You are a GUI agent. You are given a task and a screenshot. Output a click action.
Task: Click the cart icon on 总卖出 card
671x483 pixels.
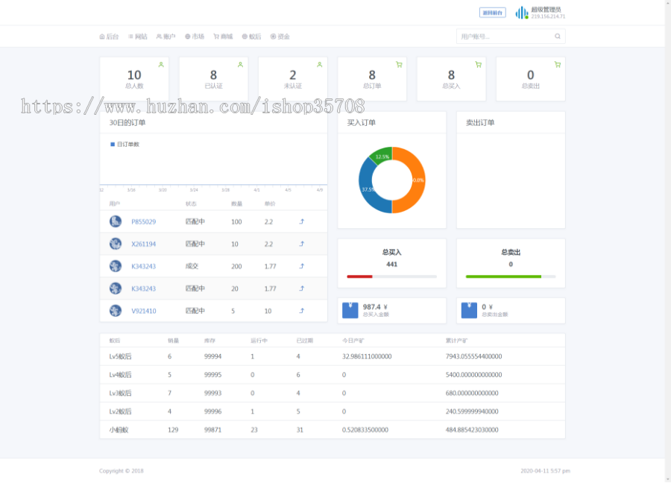tap(557, 65)
